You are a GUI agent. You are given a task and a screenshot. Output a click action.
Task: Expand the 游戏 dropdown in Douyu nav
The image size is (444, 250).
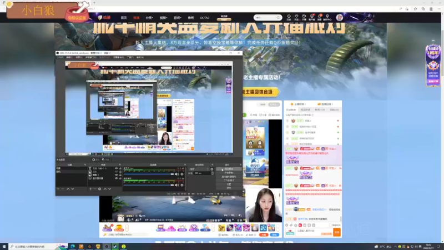tap(177, 18)
